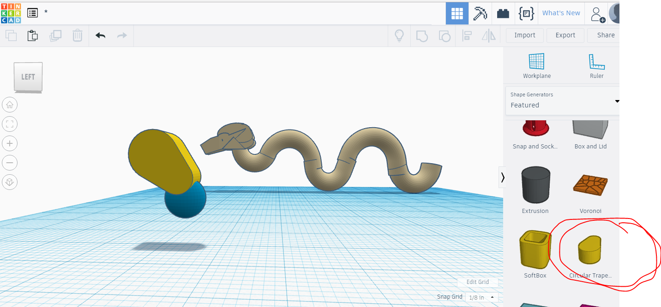Select the Snap and Socket shape
Viewport: 661px width, 307px height.
(x=535, y=134)
